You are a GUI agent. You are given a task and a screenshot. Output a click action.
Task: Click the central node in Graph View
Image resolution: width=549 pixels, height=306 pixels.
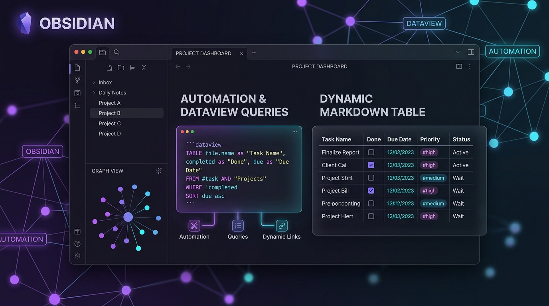click(x=128, y=217)
